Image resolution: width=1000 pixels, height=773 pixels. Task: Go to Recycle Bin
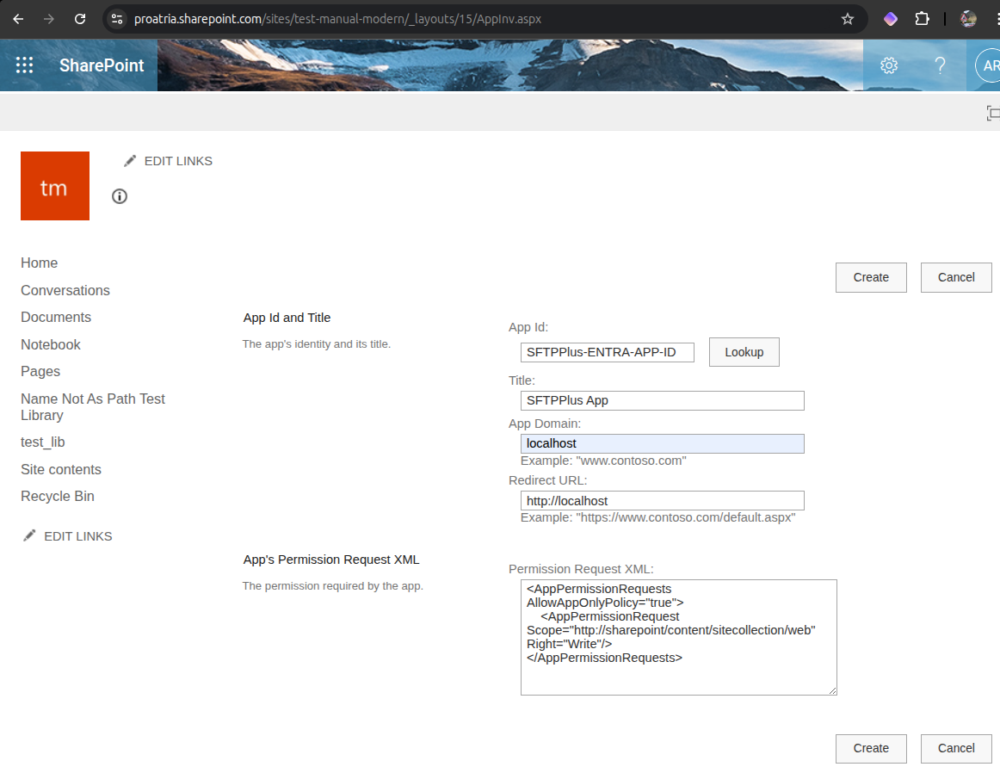(58, 496)
